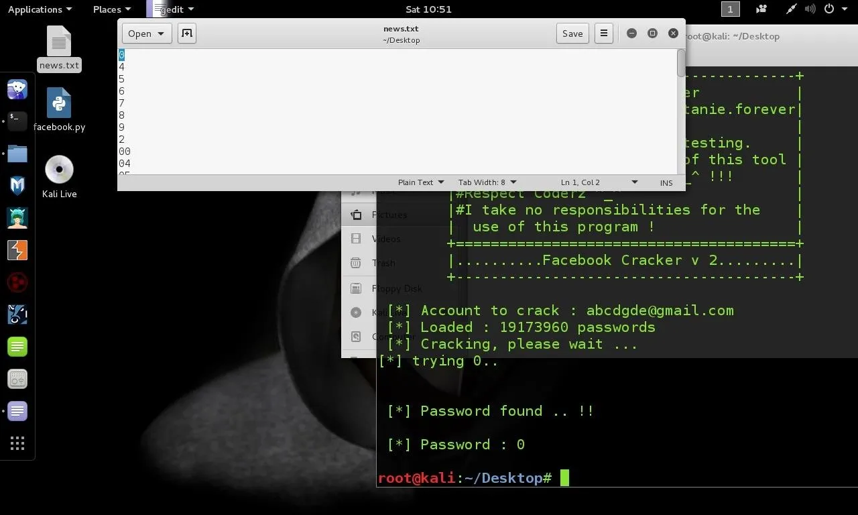Toggle INS overwrite mode in gedit status bar
The width and height of the screenshot is (858, 515).
(666, 182)
